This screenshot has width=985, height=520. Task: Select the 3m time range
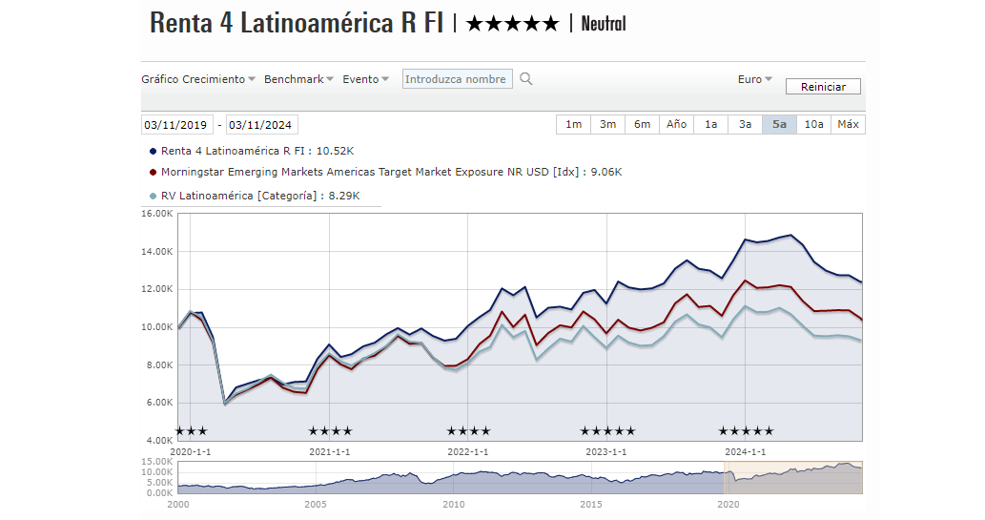[x=607, y=124]
